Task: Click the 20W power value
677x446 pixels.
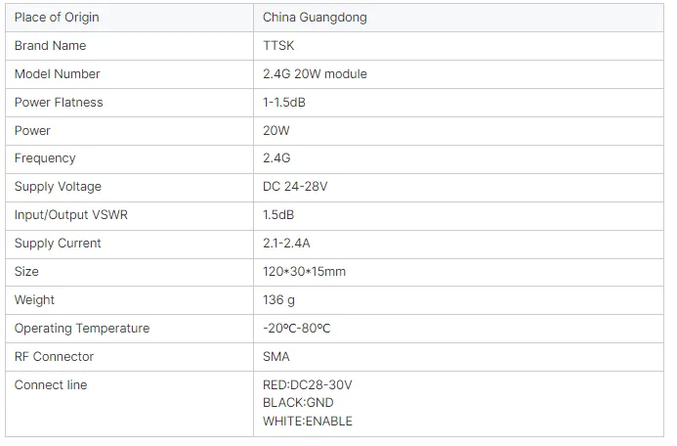Action: tap(276, 131)
